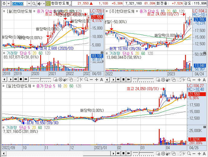Zoom out with minus in monthly chart toolbar
208x157 pixels.
click(x=91, y=80)
